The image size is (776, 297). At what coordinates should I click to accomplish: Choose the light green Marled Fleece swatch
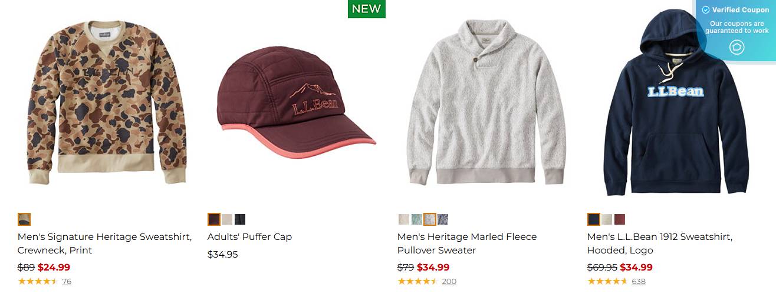click(417, 219)
